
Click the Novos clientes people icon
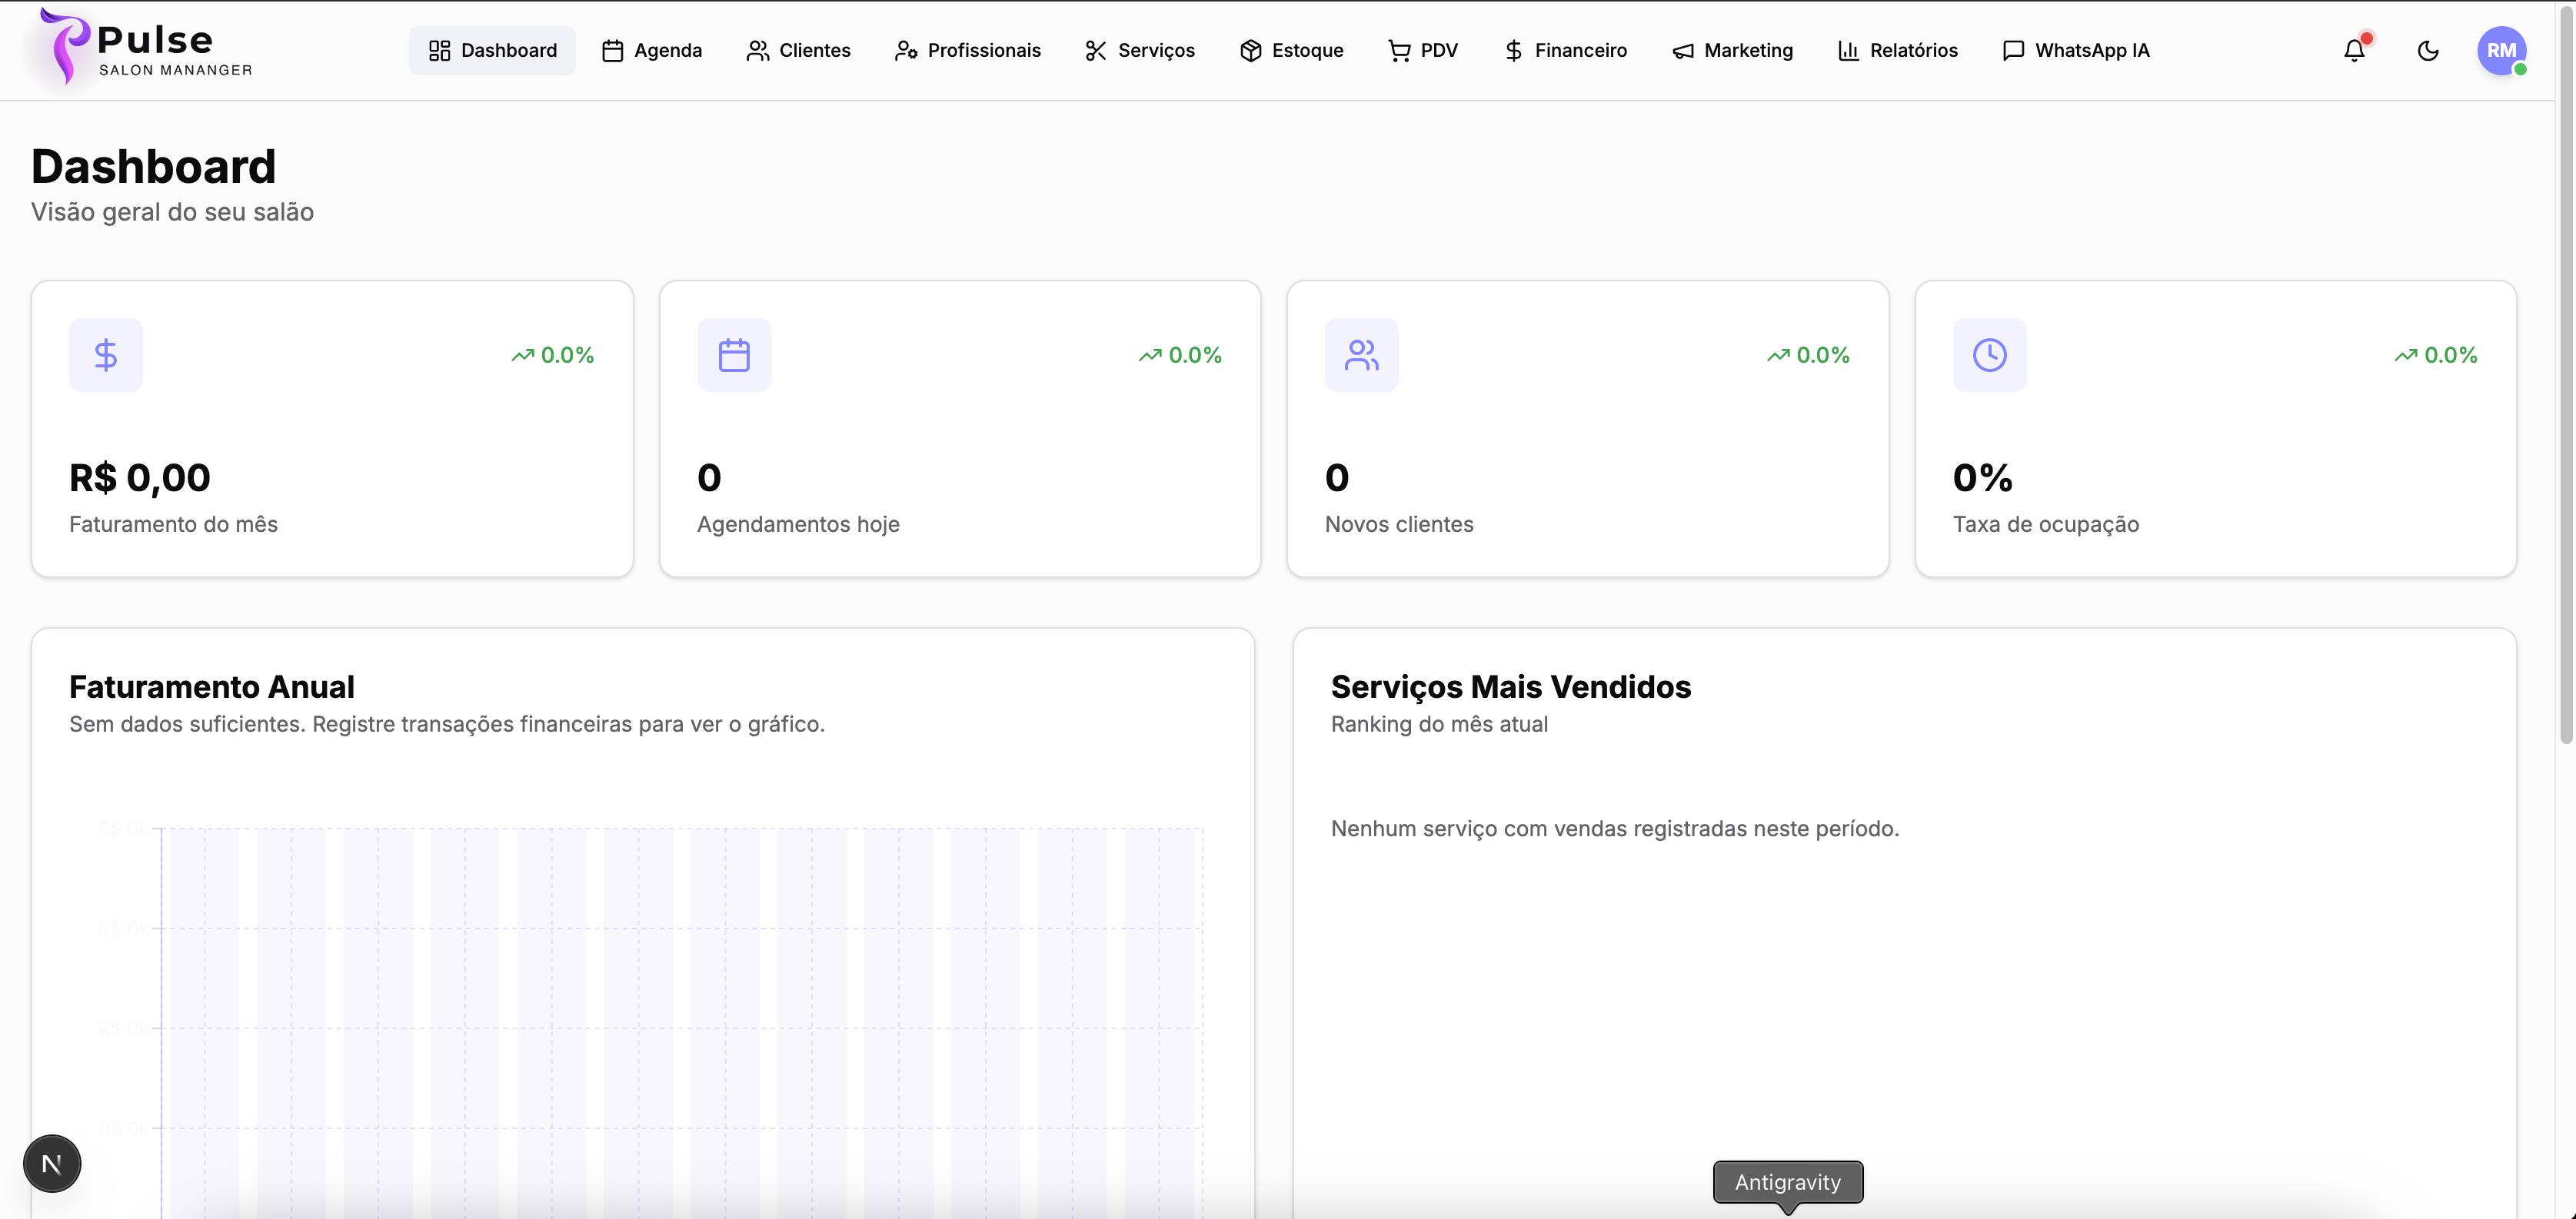click(1361, 354)
